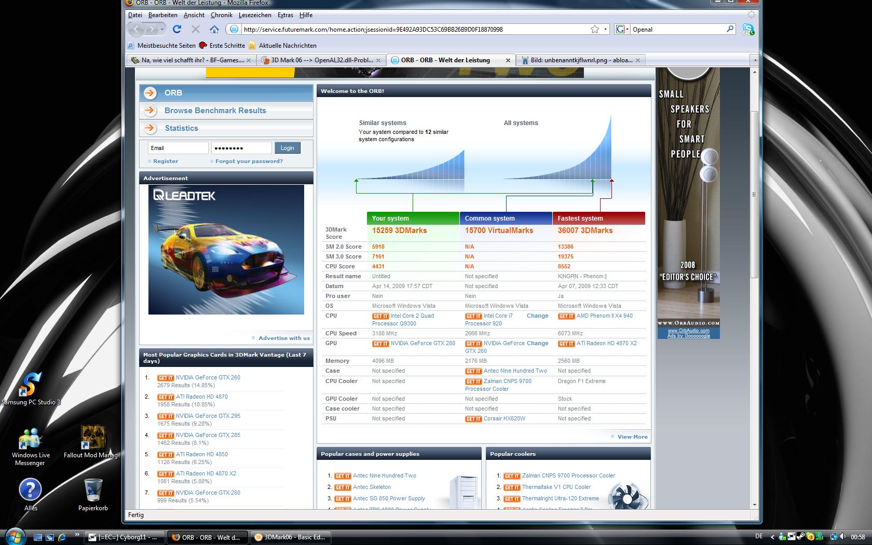Click GET IT badge beside Thermaltake V1 CPU Cooler

tap(512, 487)
